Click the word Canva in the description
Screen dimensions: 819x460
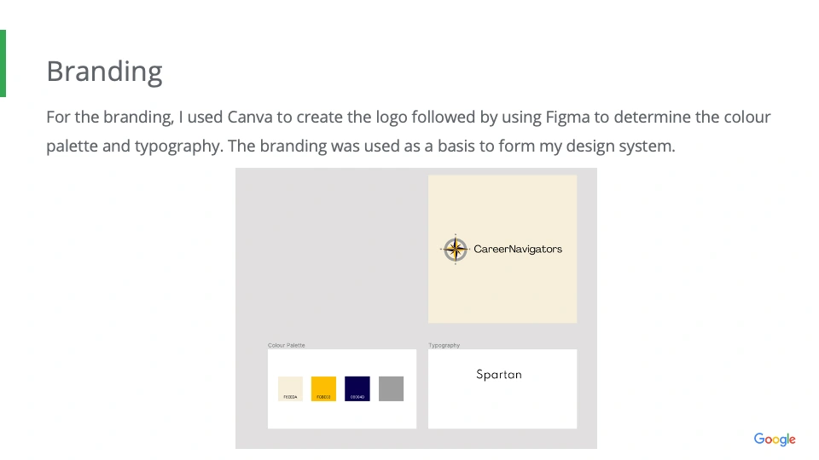tap(252, 117)
